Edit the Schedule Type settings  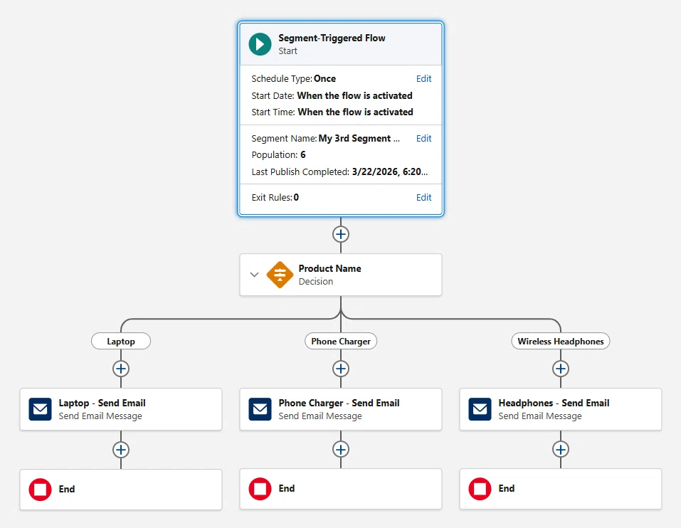click(423, 78)
